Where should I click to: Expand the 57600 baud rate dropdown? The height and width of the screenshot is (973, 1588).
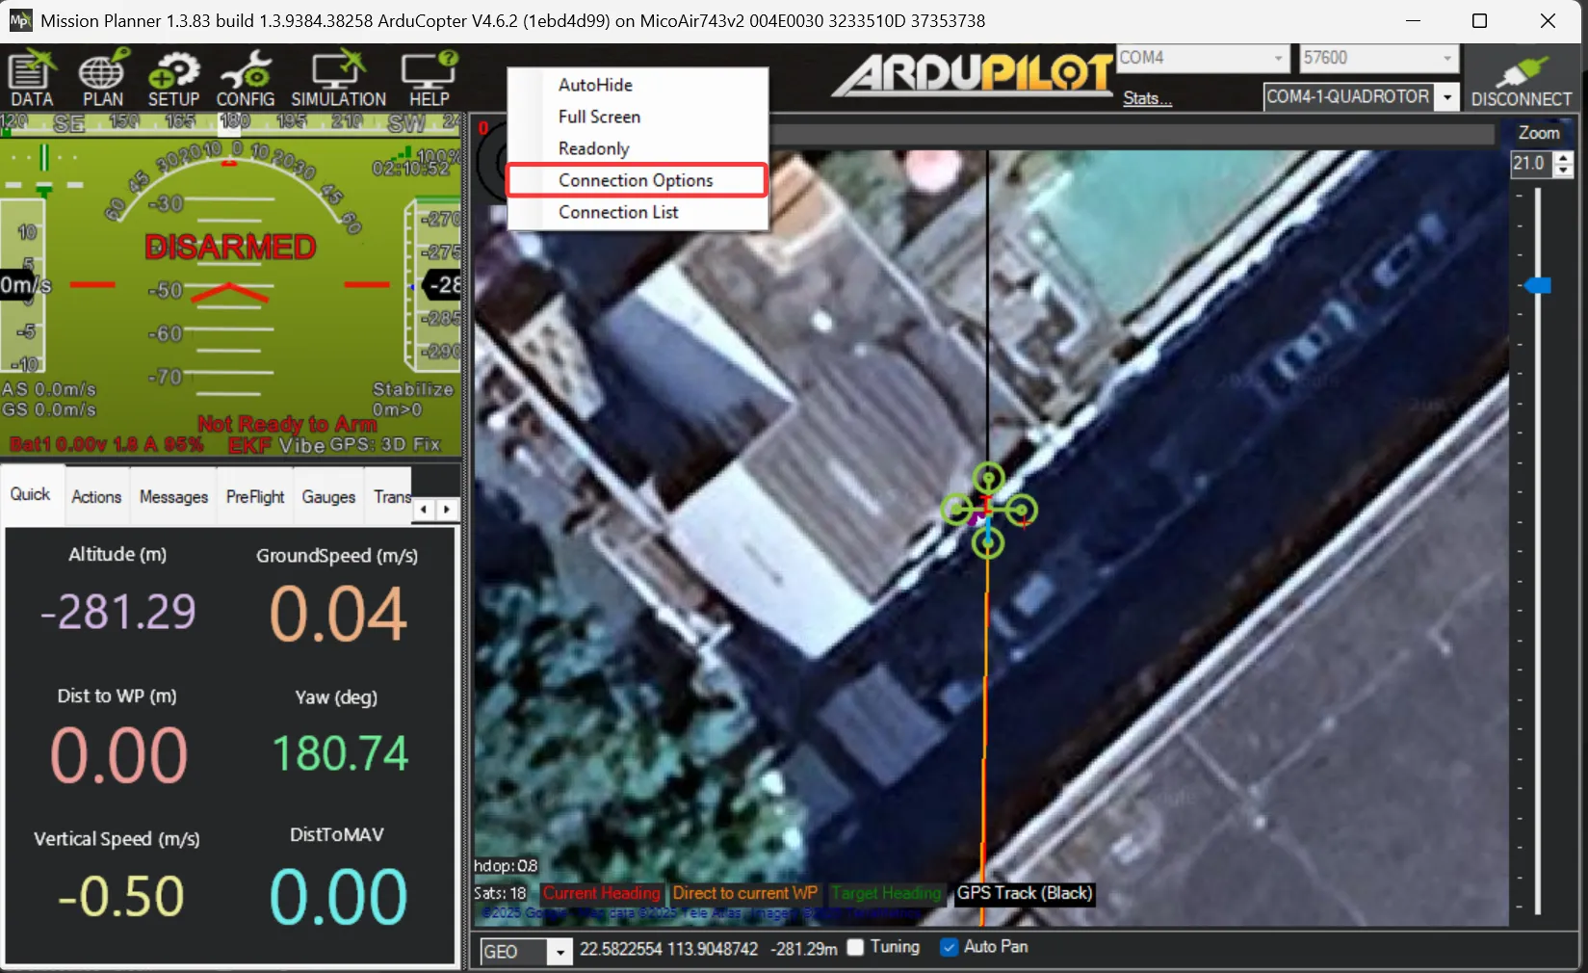tap(1446, 58)
